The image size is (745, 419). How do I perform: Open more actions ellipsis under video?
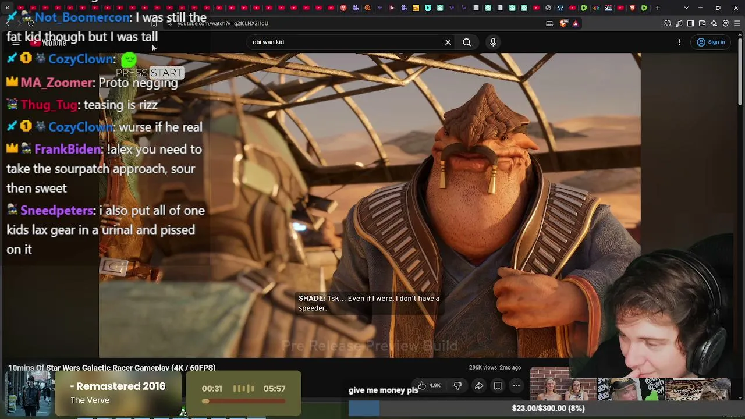point(516,385)
